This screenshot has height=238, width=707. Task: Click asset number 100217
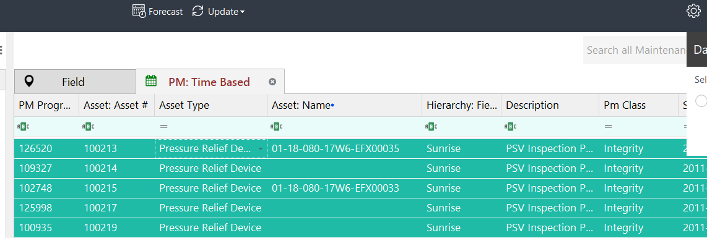click(100, 208)
